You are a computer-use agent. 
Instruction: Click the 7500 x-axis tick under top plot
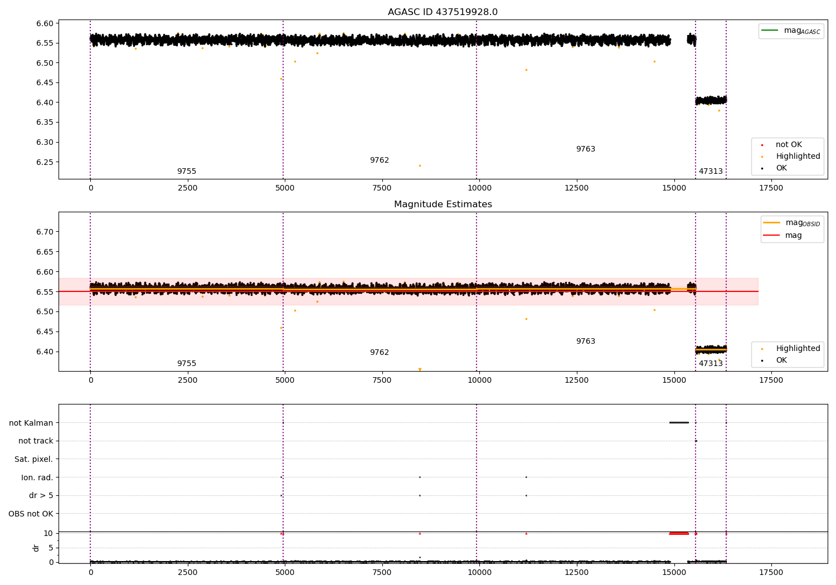click(382, 188)
